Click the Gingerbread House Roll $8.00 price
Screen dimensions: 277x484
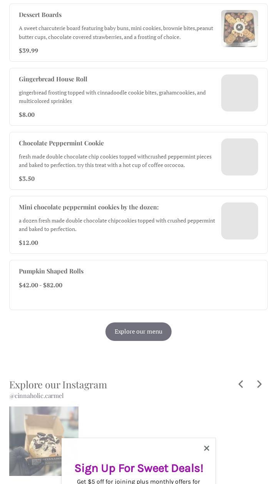click(27, 115)
